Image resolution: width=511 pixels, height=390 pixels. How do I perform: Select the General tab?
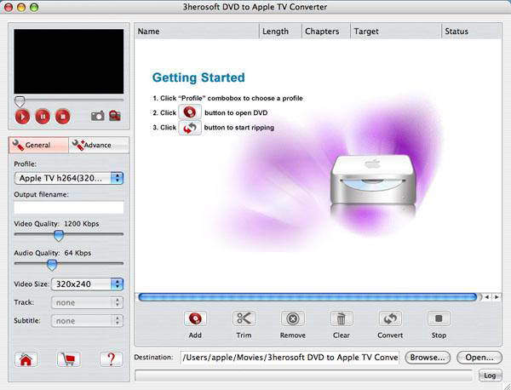pyautogui.click(x=38, y=145)
